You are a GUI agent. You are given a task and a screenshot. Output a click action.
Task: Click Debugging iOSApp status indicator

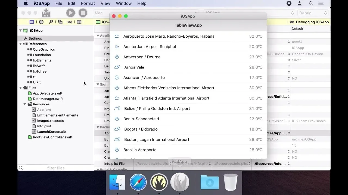point(309,22)
